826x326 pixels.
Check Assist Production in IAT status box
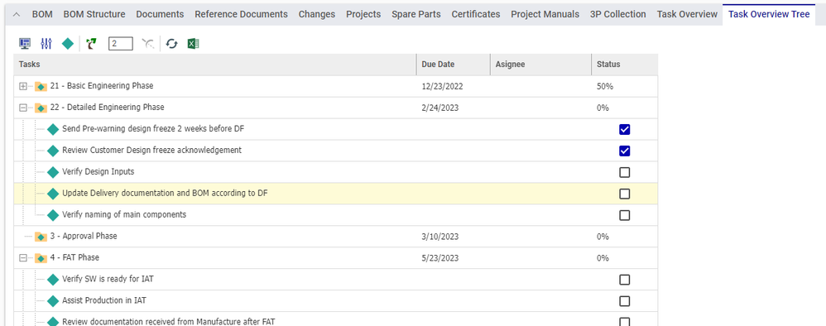pos(625,301)
